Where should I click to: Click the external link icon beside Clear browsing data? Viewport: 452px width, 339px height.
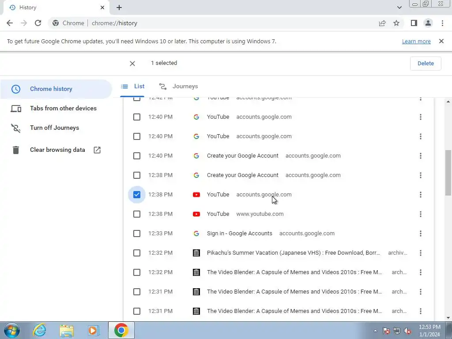coord(97,150)
